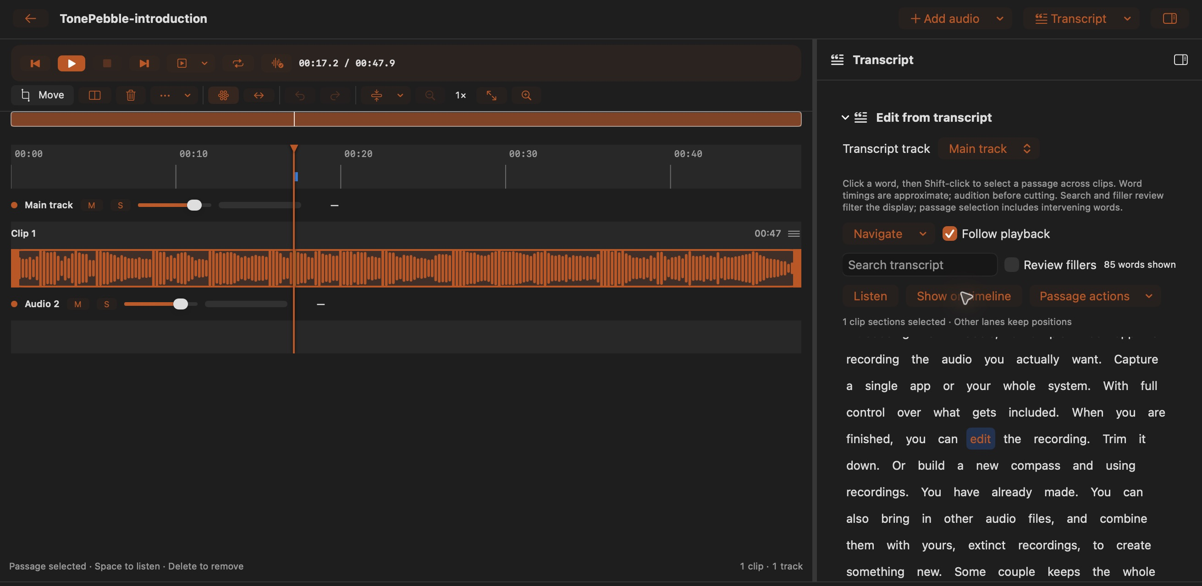Viewport: 1202px width, 586px height.
Task: Stop playback with the stop button
Action: tap(107, 63)
